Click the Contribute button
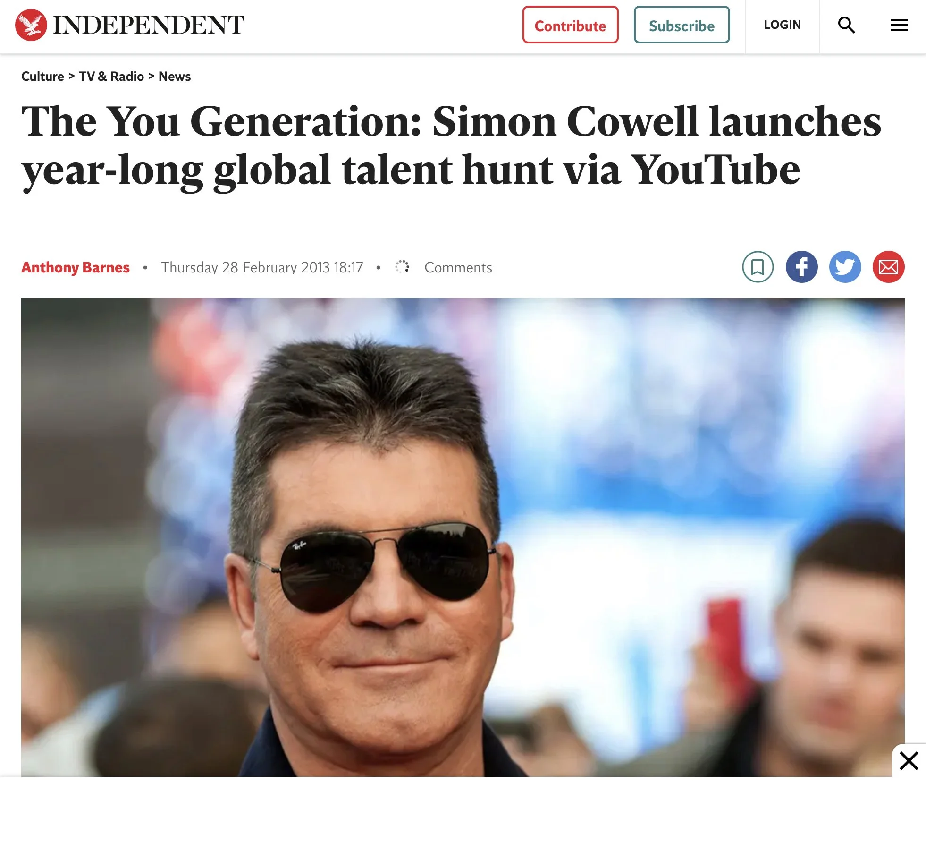This screenshot has height=843, width=926. pos(570,25)
